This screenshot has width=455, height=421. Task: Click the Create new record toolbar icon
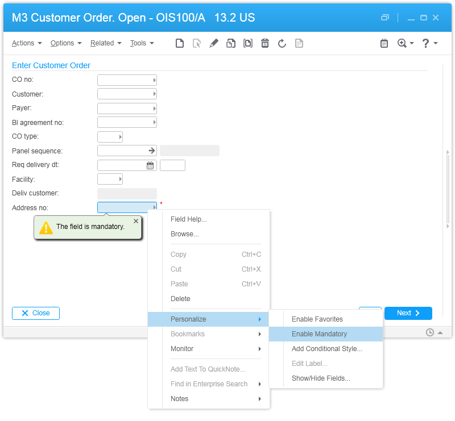180,43
